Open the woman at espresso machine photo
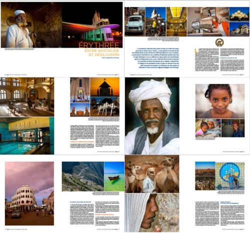Screen dimensions: 250x233 click(208, 21)
